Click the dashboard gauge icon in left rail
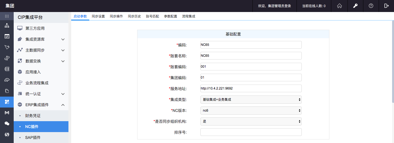Screen dimensions: 394x143 [7, 80]
